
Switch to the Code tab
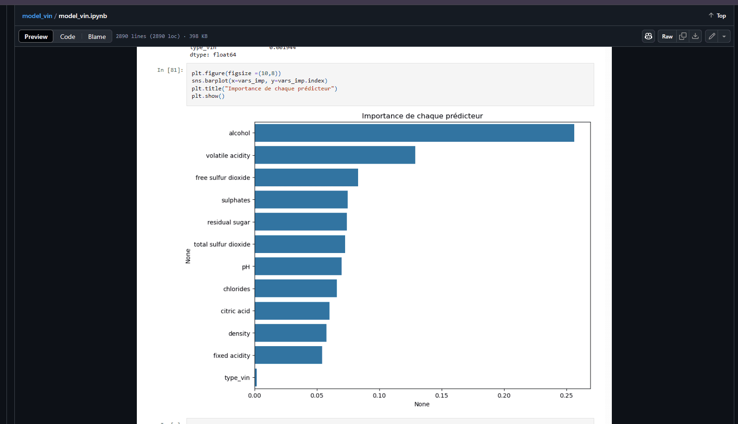[67, 37]
